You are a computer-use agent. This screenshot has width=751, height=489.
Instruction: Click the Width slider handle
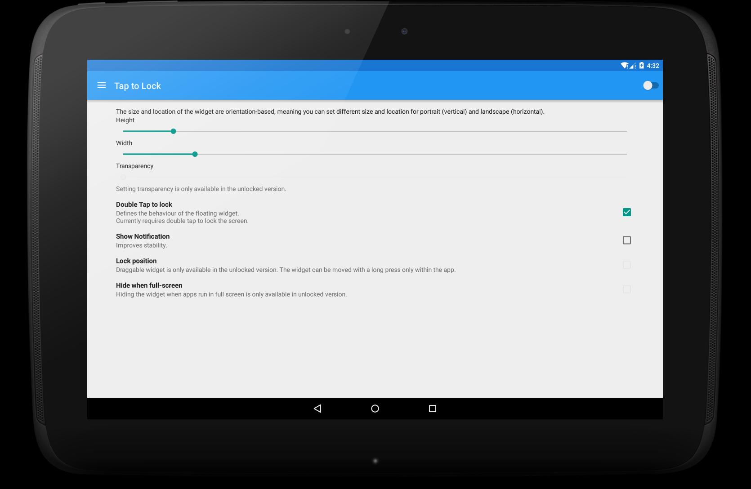pos(195,154)
